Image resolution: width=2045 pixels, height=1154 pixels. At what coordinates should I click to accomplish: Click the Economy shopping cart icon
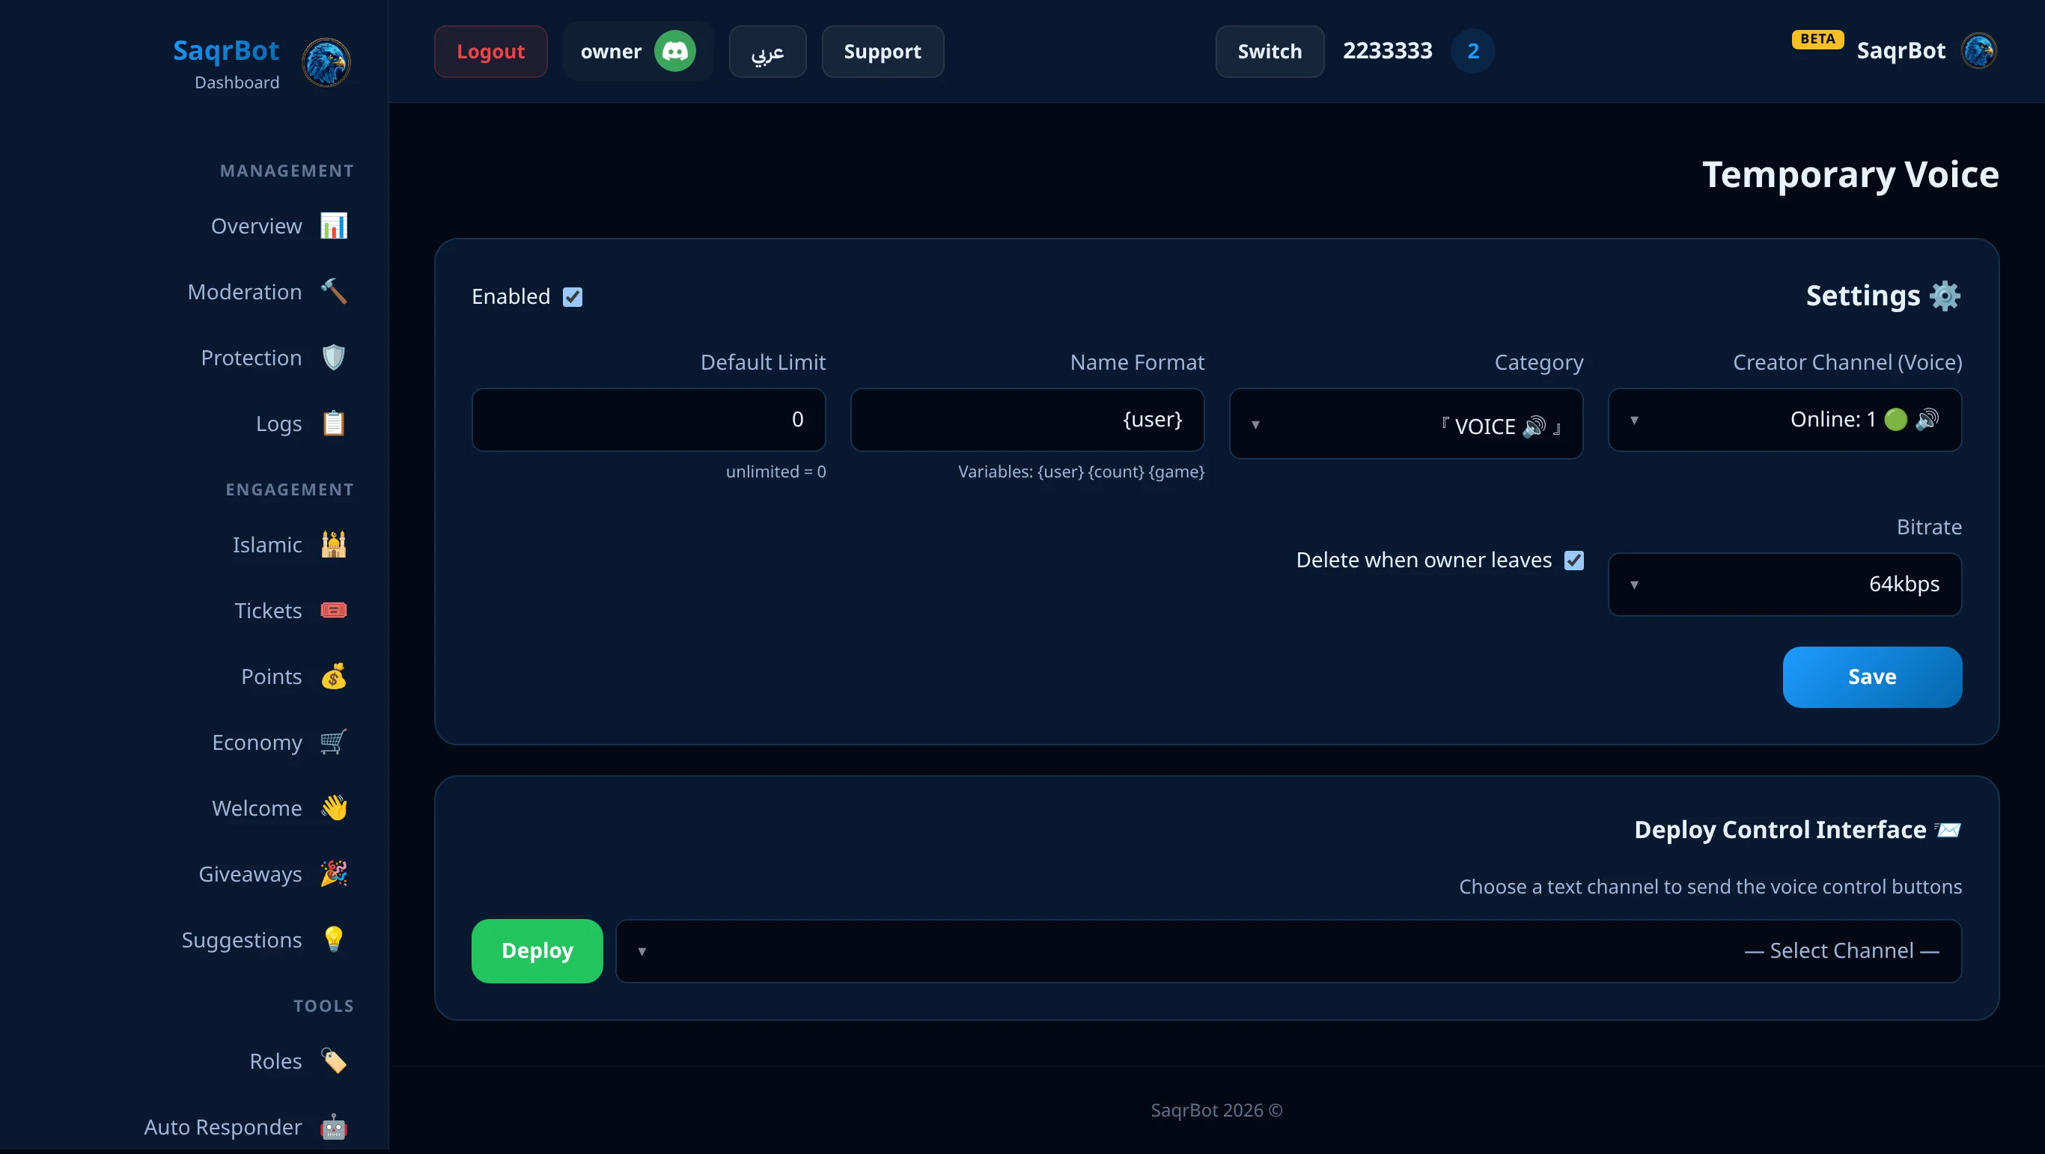pyautogui.click(x=333, y=742)
